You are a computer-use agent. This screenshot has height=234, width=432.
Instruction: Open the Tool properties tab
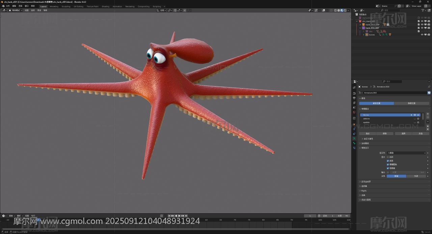coord(354,87)
